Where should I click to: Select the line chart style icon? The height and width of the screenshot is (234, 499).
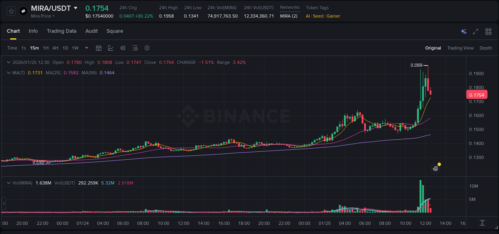(111, 48)
